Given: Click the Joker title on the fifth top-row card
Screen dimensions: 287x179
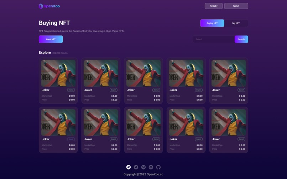Looking at the screenshot, I should click(216, 90).
